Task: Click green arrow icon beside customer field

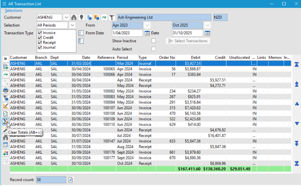Action: pyautogui.click(x=104, y=17)
